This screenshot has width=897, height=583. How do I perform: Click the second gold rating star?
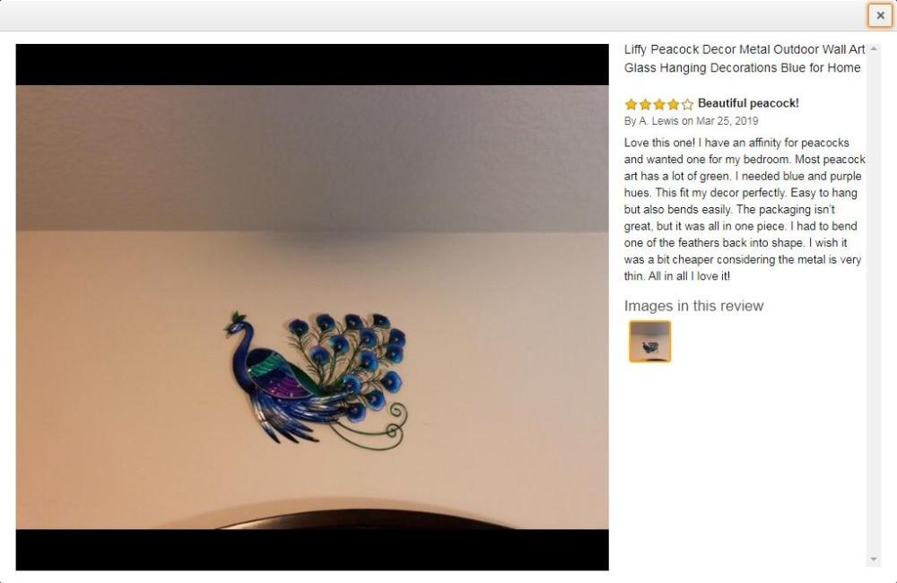pyautogui.click(x=645, y=104)
